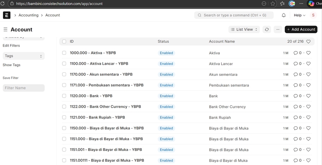Viewport: 322px width, 165px height.
Task: Click Akun sementara account name cell
Action: pyautogui.click(x=223, y=74)
